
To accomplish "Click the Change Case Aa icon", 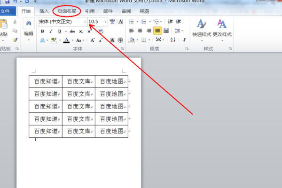I will (78, 40).
